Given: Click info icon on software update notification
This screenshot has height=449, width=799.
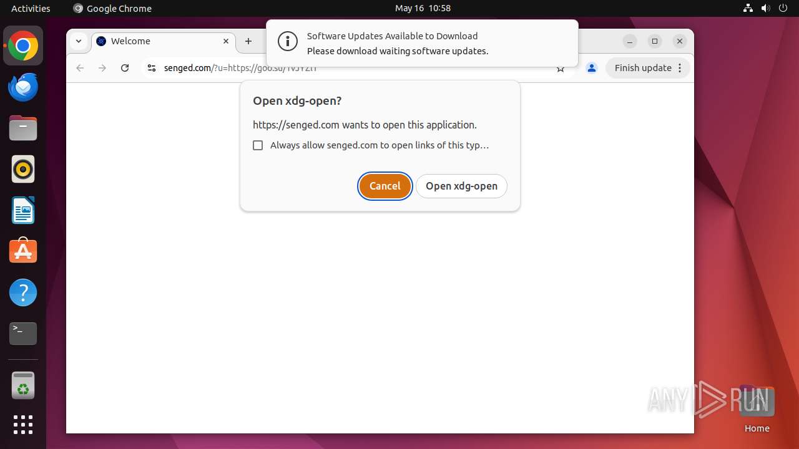Looking at the screenshot, I should click(x=288, y=42).
